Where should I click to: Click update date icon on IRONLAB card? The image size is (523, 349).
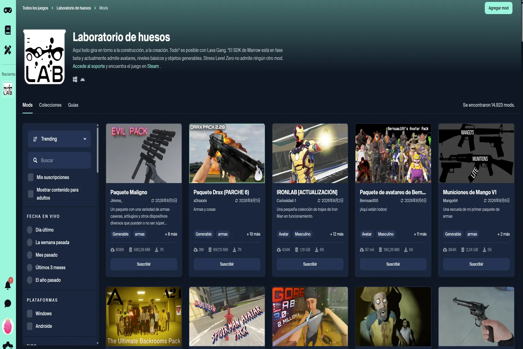[319, 201]
